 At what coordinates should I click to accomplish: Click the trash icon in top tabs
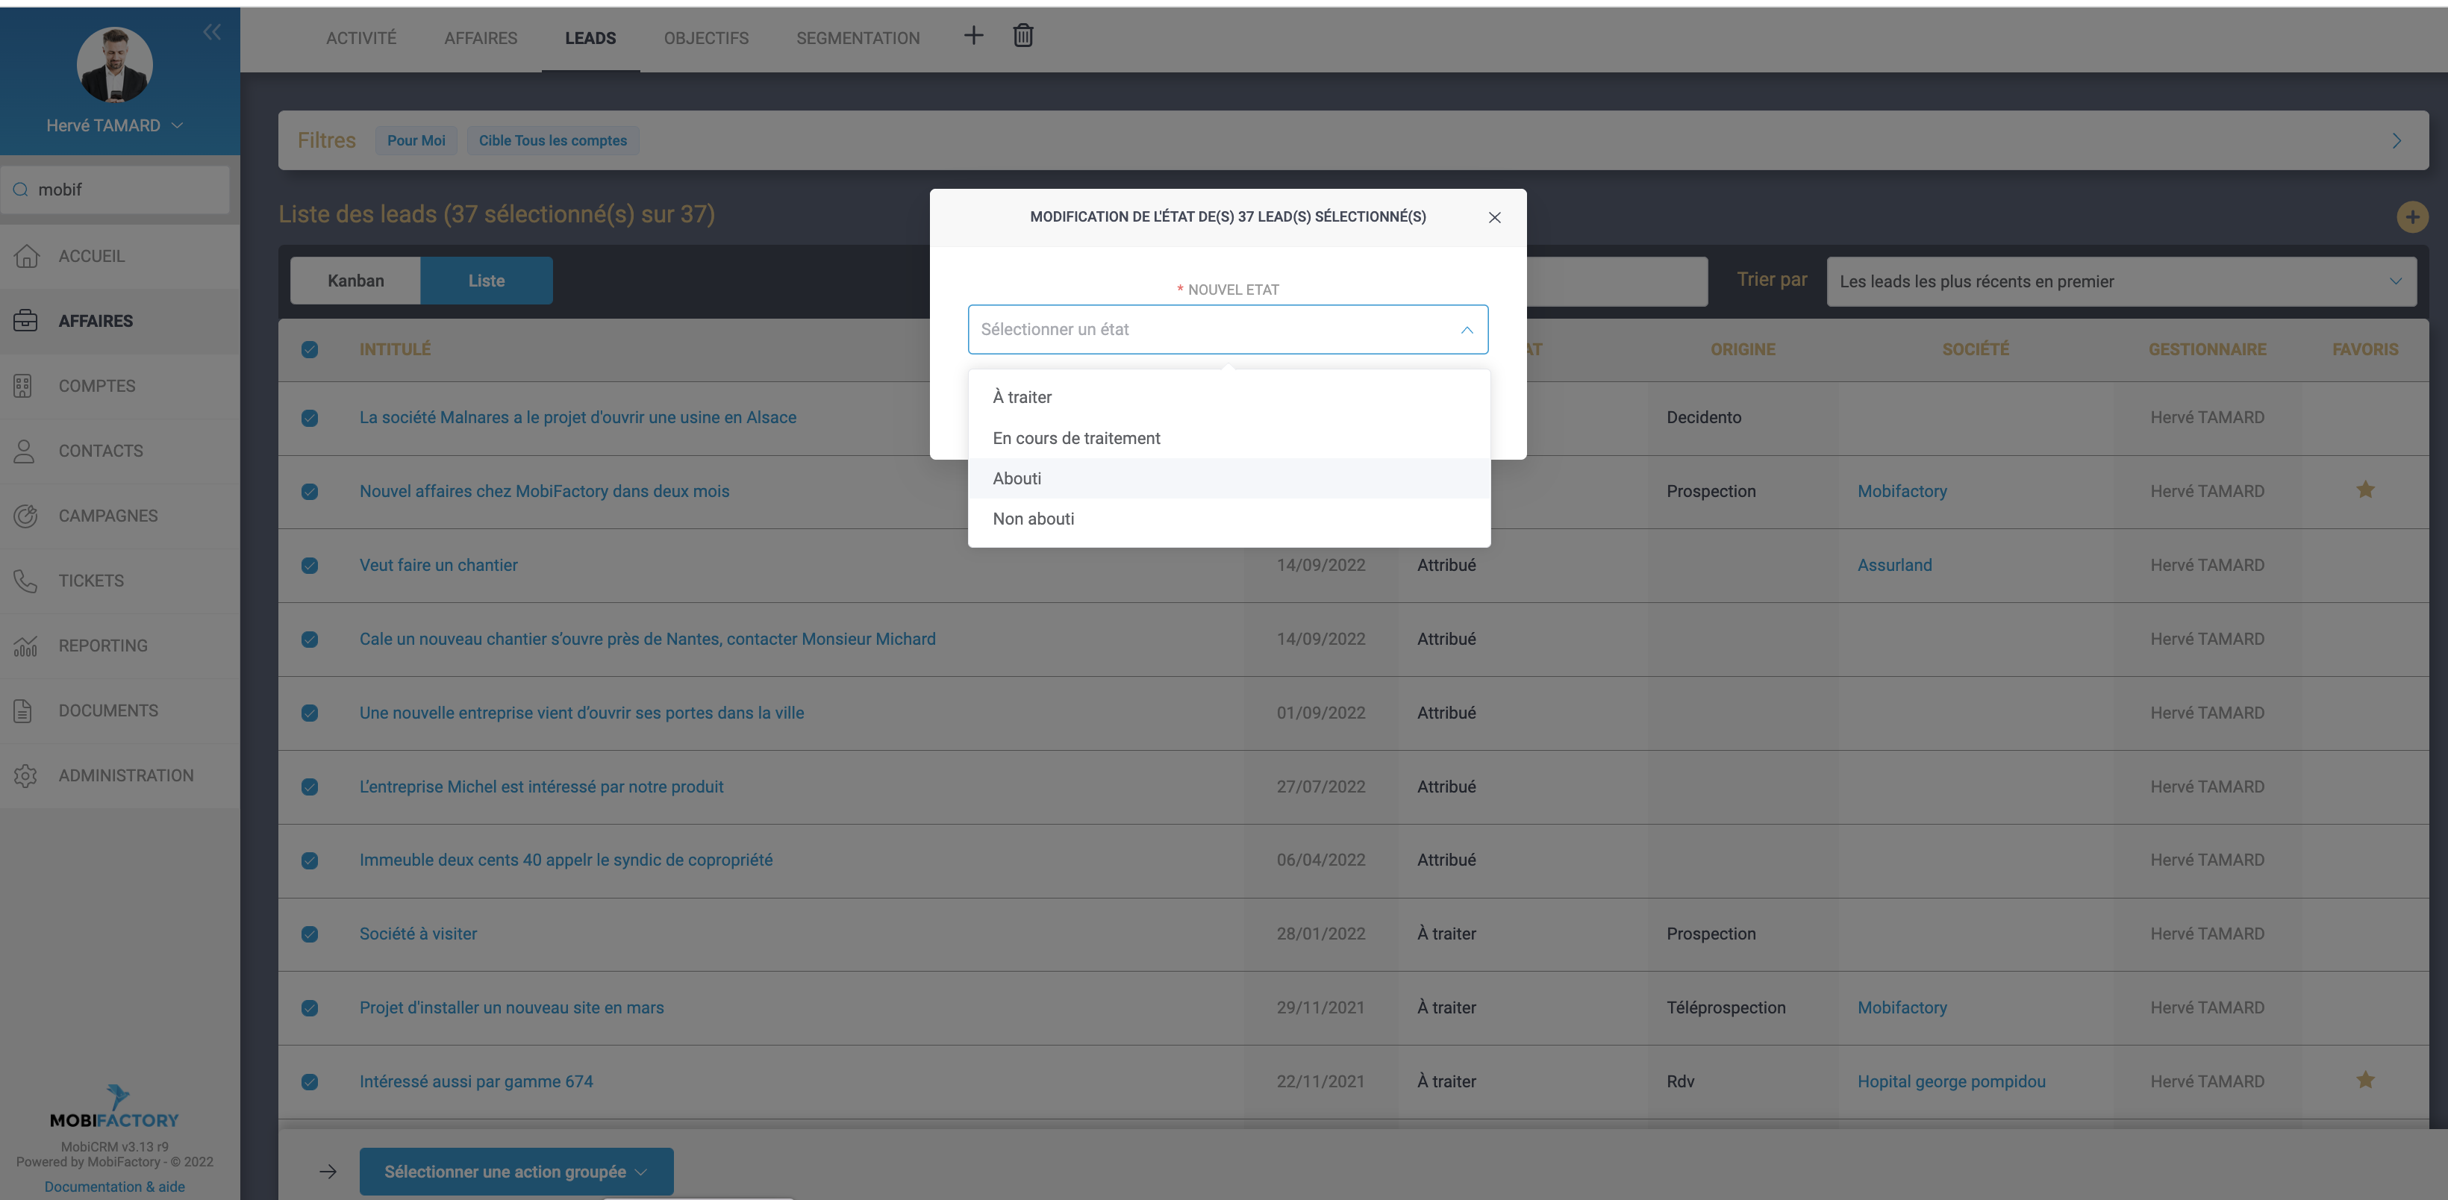pyautogui.click(x=1022, y=36)
